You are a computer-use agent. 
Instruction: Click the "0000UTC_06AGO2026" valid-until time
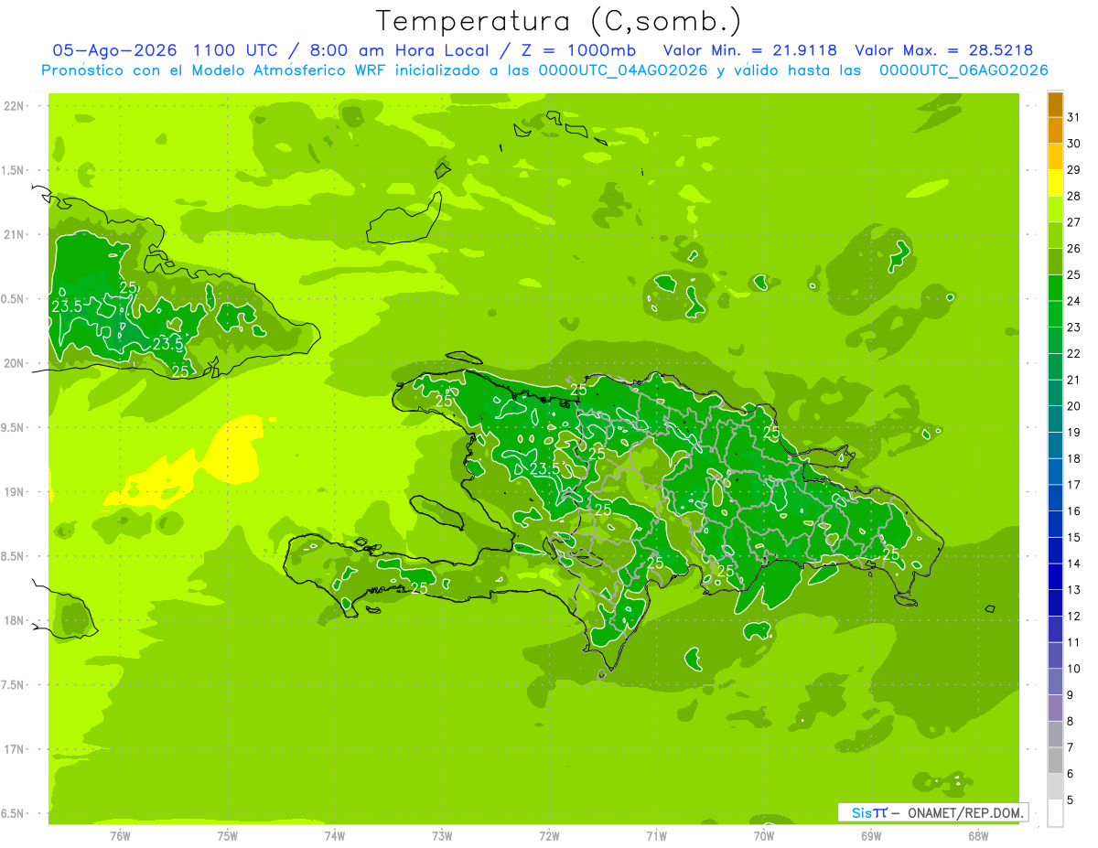(963, 70)
